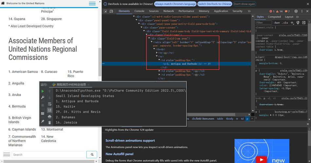Click the wrench icon in run panel
Screen dimensions: 311x163
43,98
